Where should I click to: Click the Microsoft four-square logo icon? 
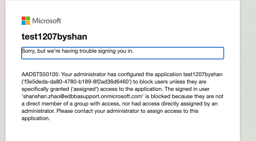(x=26, y=21)
